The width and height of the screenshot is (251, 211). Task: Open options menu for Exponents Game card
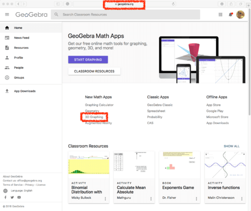coord(196,199)
